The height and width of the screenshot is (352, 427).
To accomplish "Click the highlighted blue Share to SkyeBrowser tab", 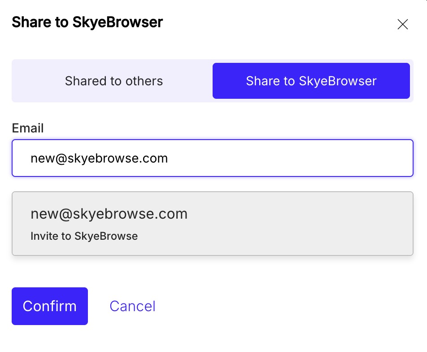I will click(311, 81).
